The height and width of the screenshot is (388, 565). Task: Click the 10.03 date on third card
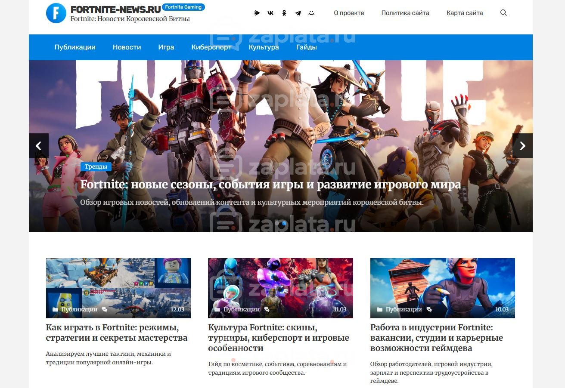click(502, 309)
